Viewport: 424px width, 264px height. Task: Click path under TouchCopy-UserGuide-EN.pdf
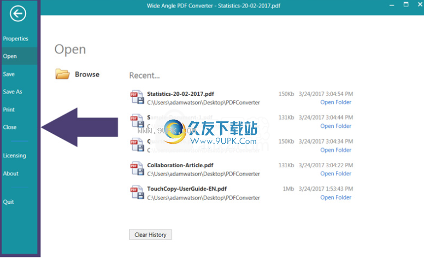203,198
